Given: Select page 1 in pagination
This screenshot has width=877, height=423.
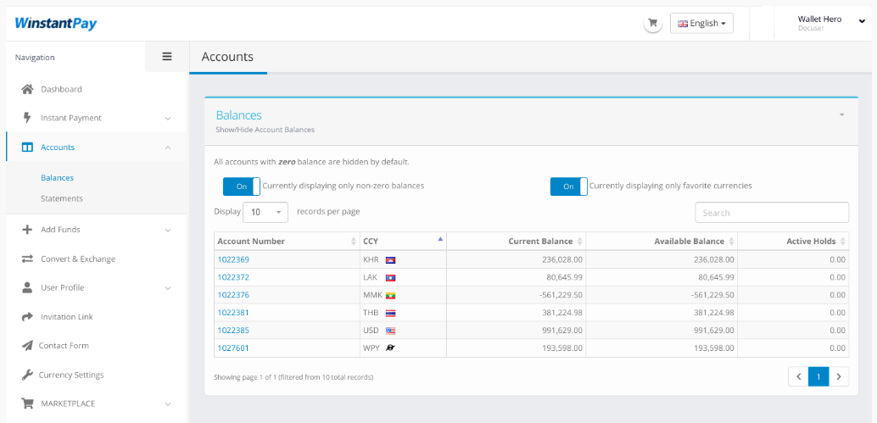Looking at the screenshot, I should [x=818, y=376].
